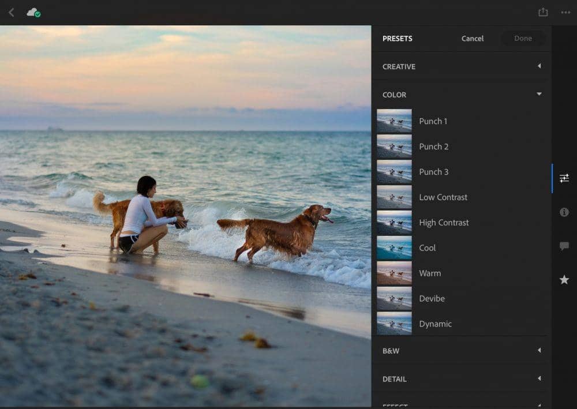Open the cloud sync status icon
The height and width of the screenshot is (409, 577).
(x=33, y=12)
